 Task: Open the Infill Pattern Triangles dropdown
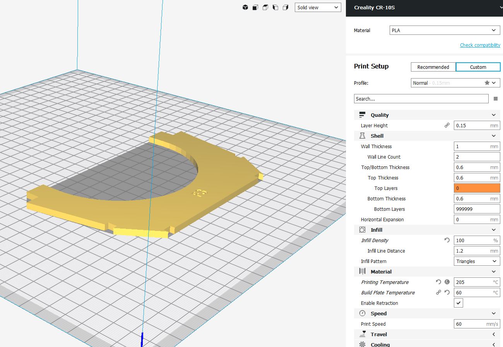coord(477,261)
